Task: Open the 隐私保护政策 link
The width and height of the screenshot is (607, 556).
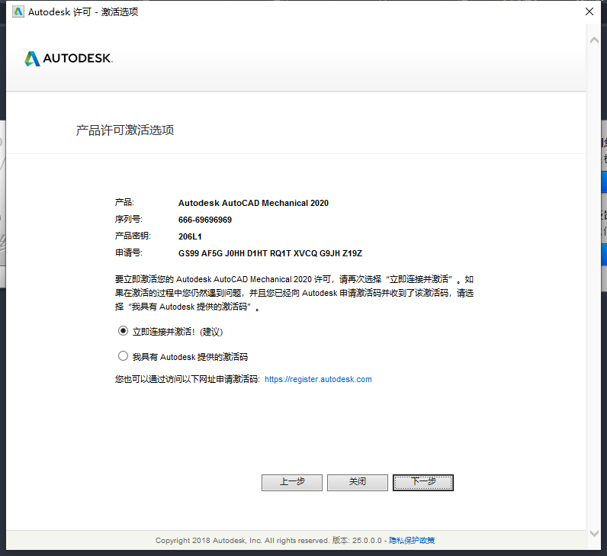Action: click(x=412, y=541)
